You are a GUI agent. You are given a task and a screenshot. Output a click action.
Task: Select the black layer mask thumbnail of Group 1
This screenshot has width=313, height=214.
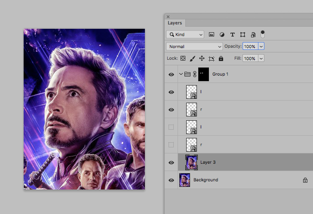coord(204,74)
